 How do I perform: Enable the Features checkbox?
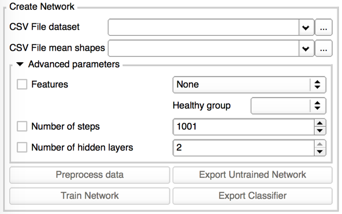tap(22, 84)
